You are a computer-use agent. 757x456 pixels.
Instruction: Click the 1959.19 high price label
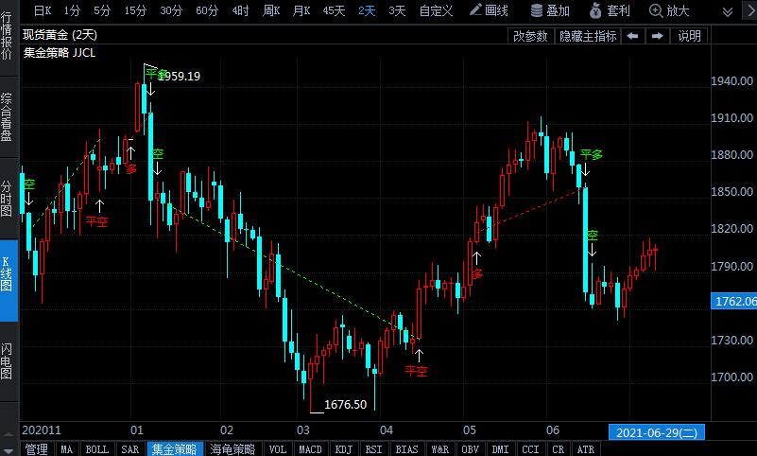pyautogui.click(x=180, y=77)
